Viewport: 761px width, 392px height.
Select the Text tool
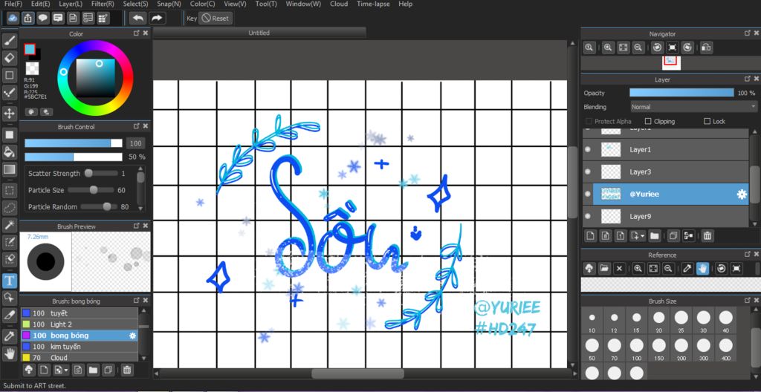pyautogui.click(x=9, y=281)
